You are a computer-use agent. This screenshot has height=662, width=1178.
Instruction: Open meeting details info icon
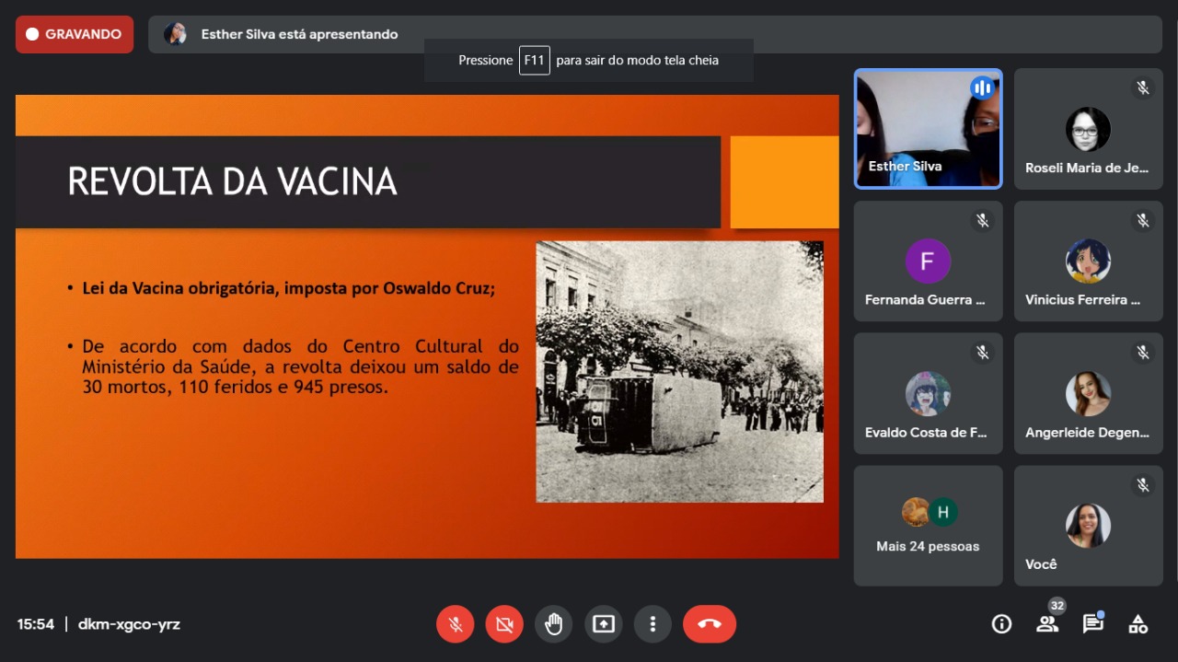tap(1001, 624)
